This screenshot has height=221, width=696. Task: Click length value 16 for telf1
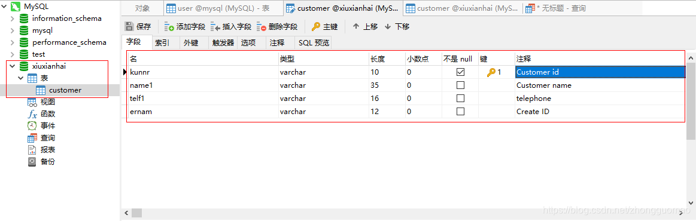click(x=387, y=99)
